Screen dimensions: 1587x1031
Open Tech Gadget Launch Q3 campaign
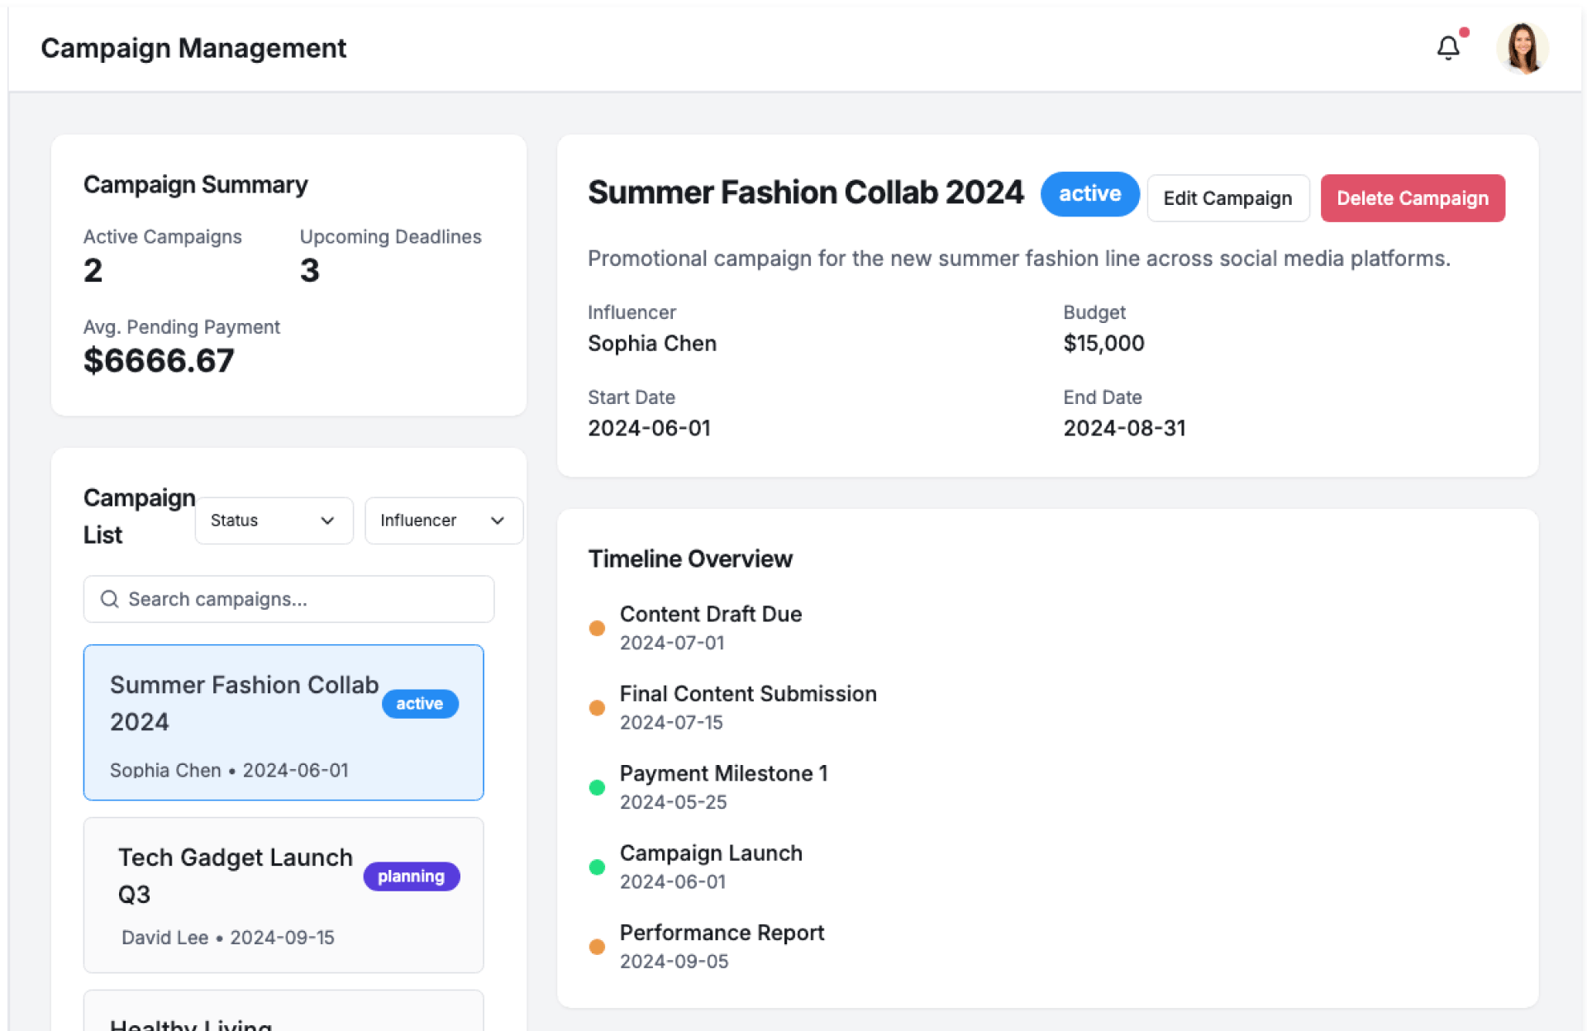pyautogui.click(x=283, y=895)
